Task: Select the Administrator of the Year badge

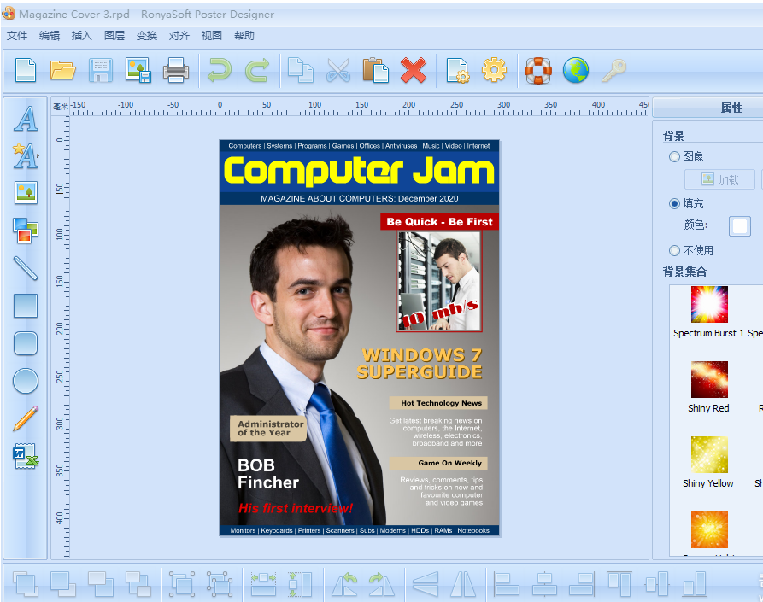Action: click(x=268, y=429)
